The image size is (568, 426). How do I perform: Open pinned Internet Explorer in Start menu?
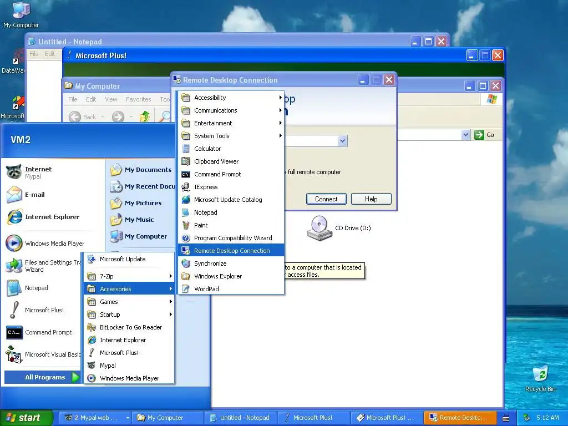(x=43, y=217)
